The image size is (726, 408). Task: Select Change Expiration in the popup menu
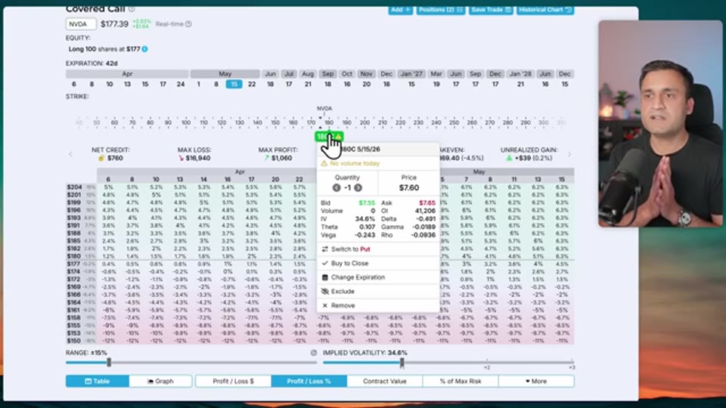pos(378,277)
